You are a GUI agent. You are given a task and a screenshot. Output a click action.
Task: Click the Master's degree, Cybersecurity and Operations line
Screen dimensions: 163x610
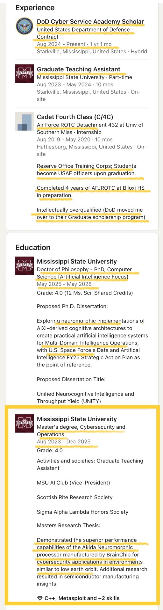81,431
